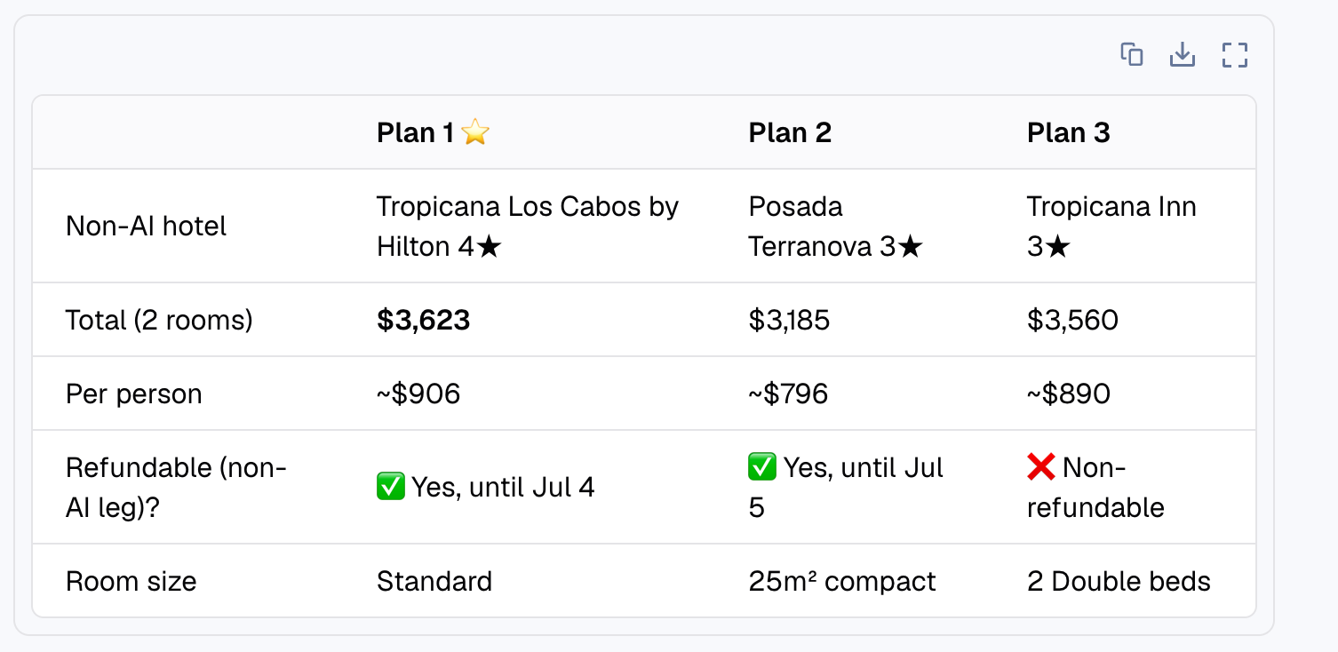Click the copy table icon
This screenshot has height=652, width=1338.
1131,55
